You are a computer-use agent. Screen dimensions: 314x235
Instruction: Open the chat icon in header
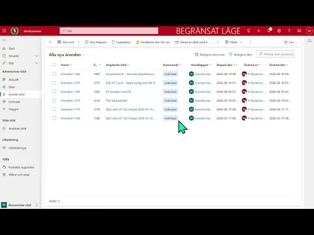point(299,31)
